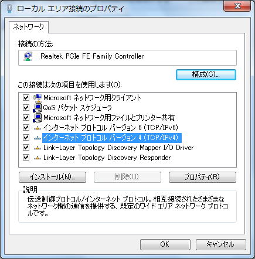Click the QoS パケット スケジューラ icon
The height and width of the screenshot is (259, 255).
coord(38,107)
